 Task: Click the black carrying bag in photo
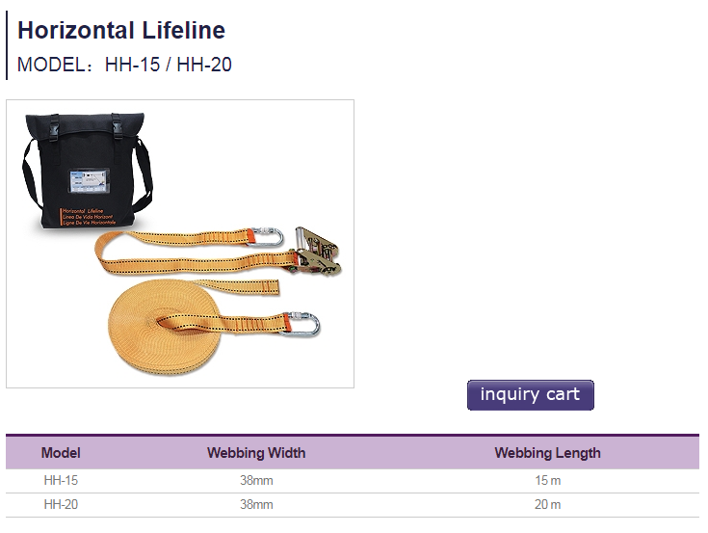click(87, 171)
